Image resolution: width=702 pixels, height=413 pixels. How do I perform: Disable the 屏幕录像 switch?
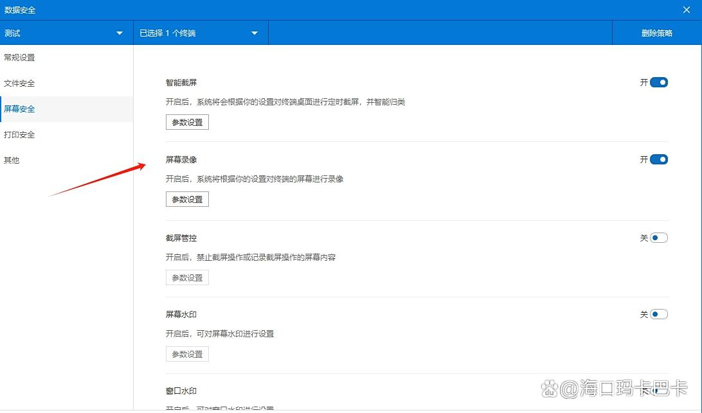[659, 159]
